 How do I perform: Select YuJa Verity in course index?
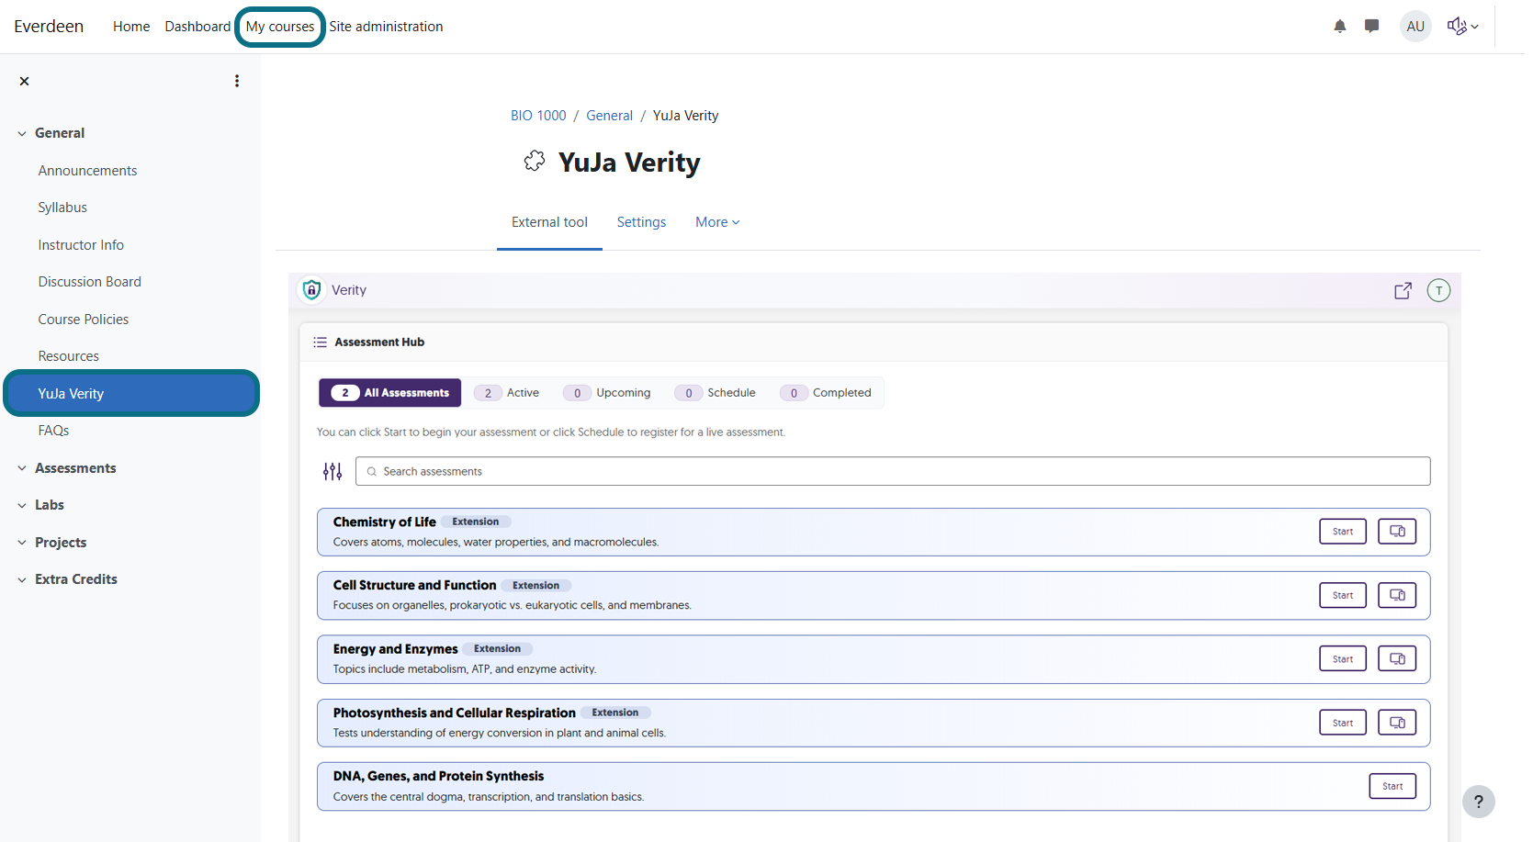tap(131, 393)
